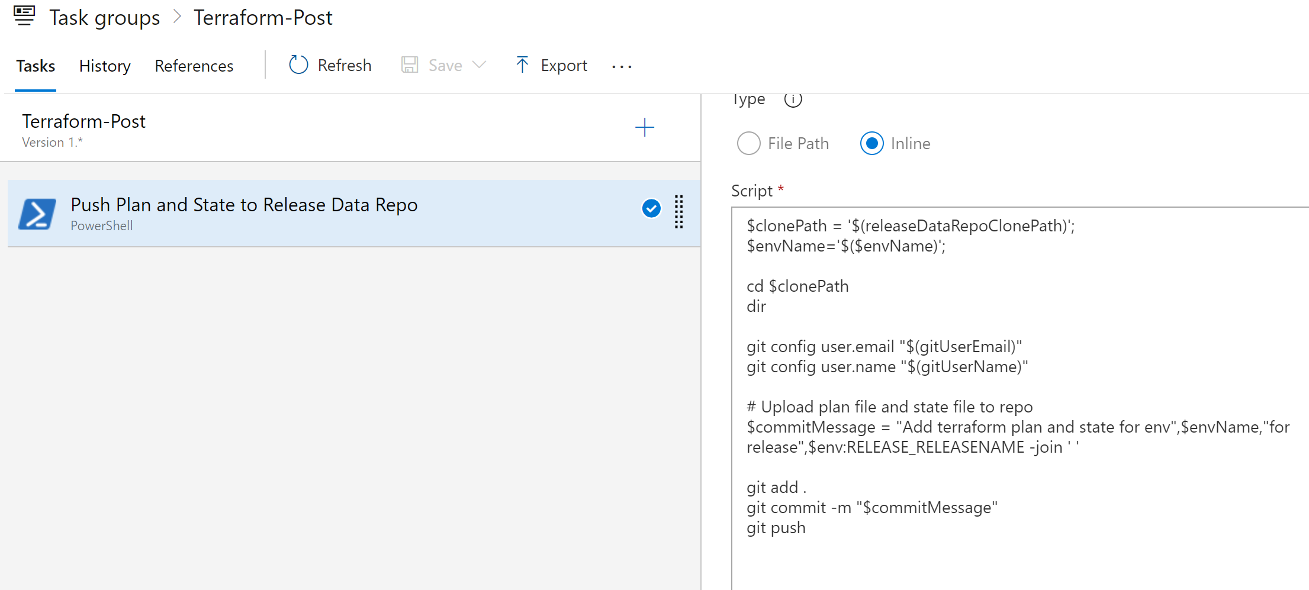Open the more actions ellipsis menu
The width and height of the screenshot is (1309, 590).
coord(621,67)
